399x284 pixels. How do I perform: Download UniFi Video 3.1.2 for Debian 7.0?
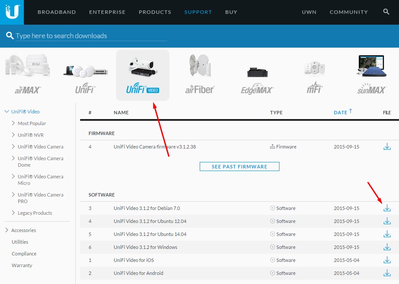click(x=387, y=208)
